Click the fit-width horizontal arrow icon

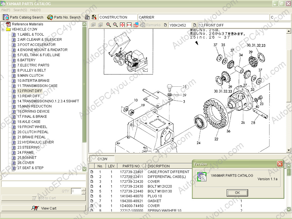pos(129,25)
